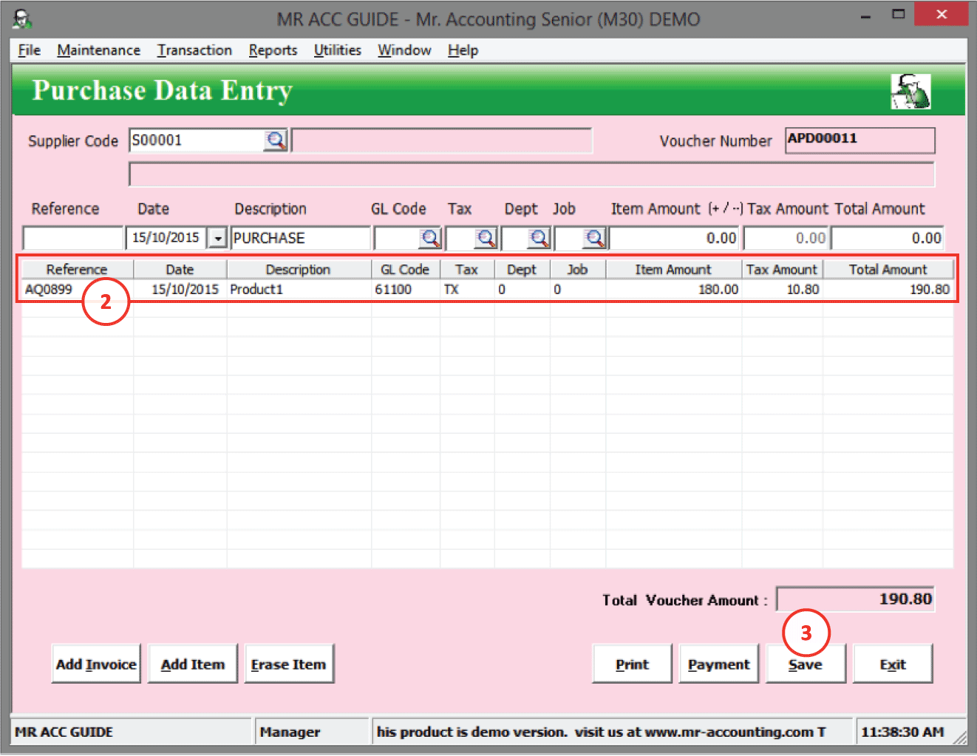Close the MR ACC GUIDE window
The width and height of the screenshot is (977, 756).
pyautogui.click(x=941, y=14)
